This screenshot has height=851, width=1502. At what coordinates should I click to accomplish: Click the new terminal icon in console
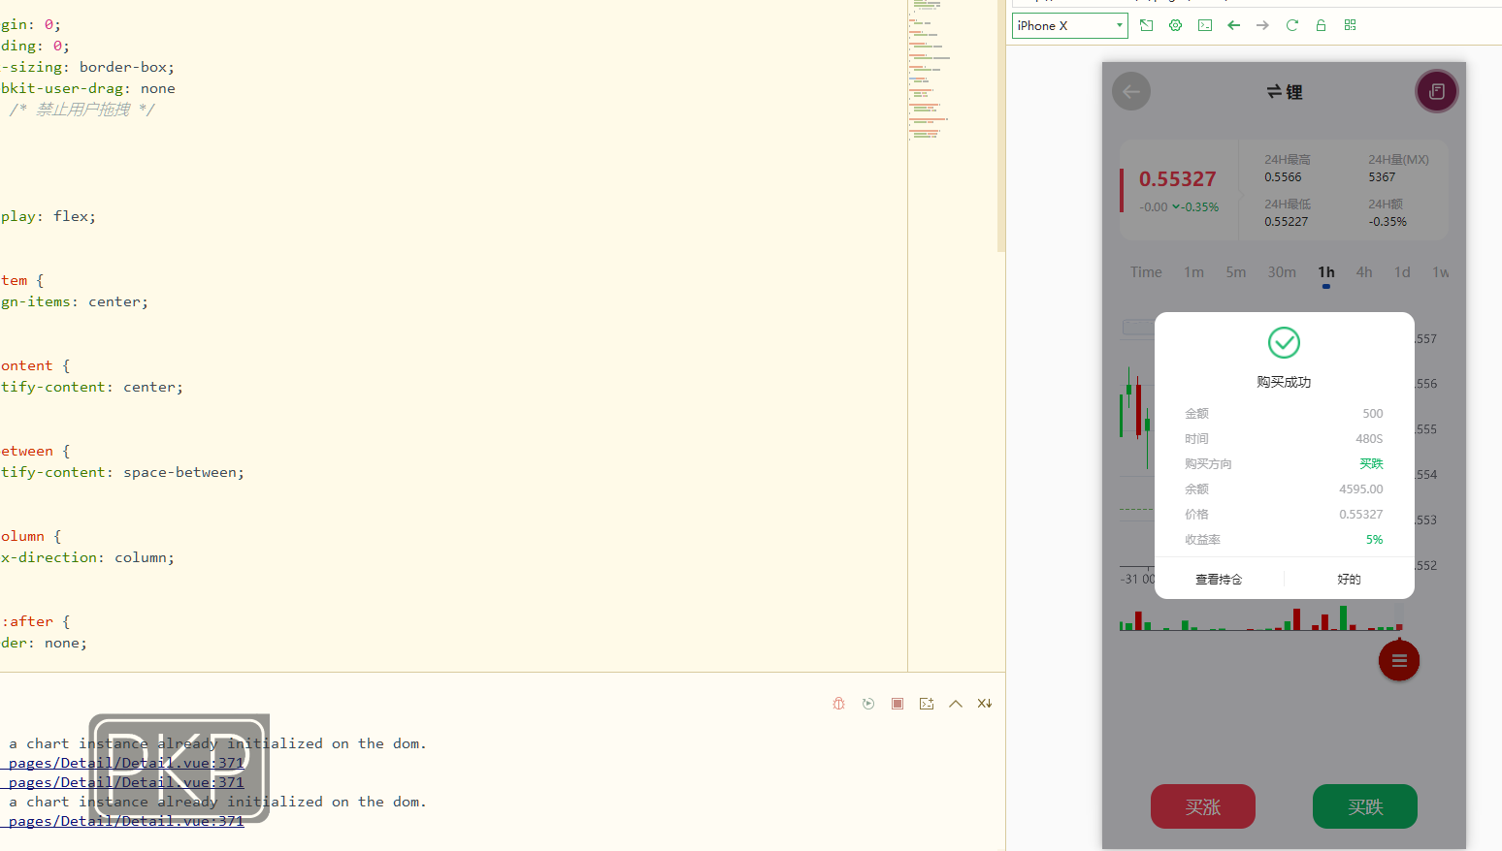click(x=927, y=704)
